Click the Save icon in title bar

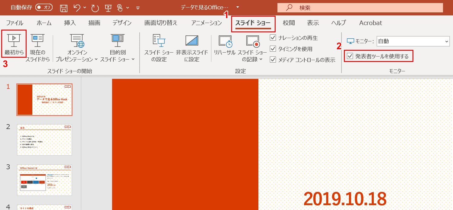[x=64, y=8]
